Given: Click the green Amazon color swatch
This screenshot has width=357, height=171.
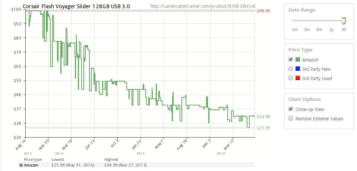Looking at the screenshot, I should (x=297, y=60).
